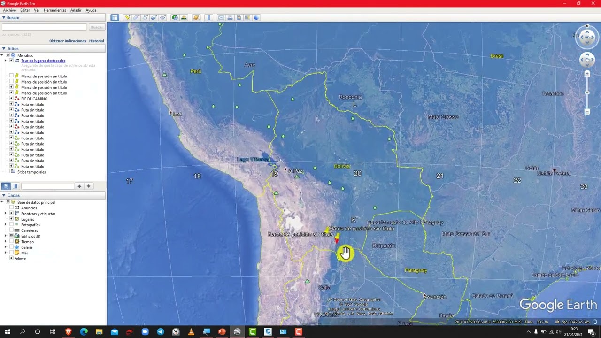Click the search magnifier icon below Sitios list

pos(6,186)
